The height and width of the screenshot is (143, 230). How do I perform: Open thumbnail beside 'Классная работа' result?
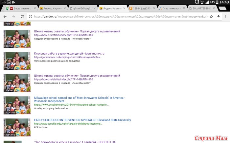[x=17, y=61]
